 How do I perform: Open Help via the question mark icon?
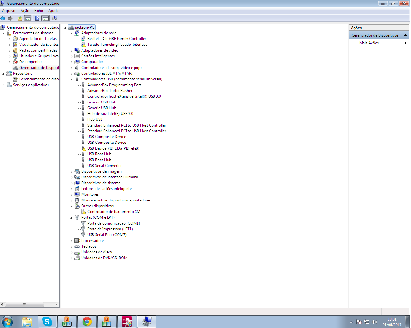click(38, 18)
